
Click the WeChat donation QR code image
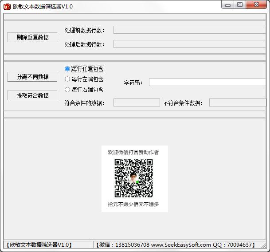point(133,178)
